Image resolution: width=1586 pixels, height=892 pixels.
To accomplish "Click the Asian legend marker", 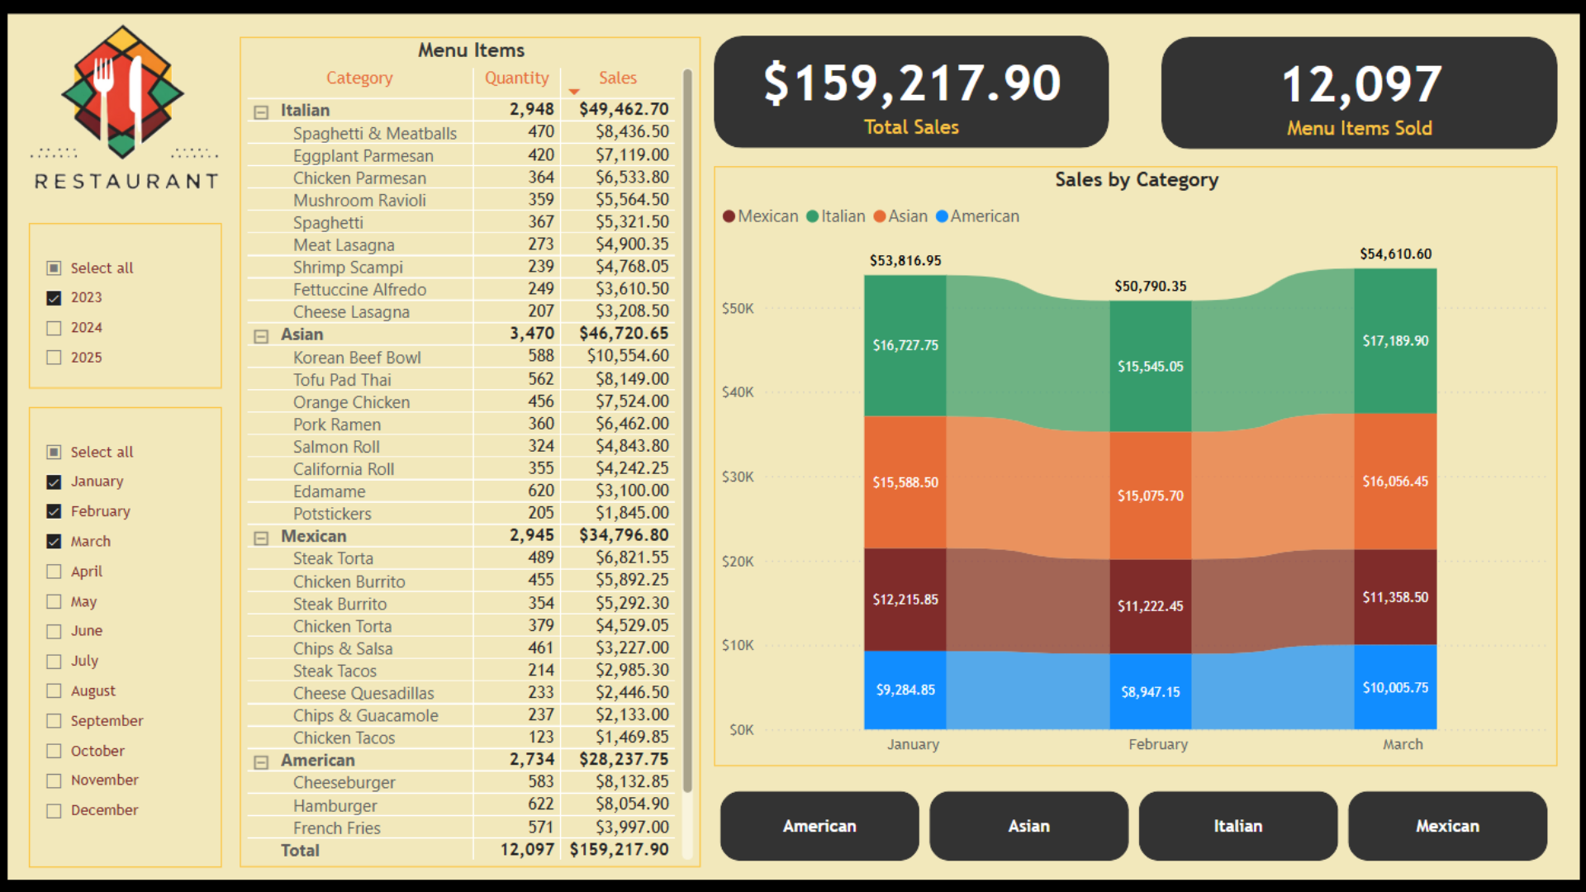I will (x=880, y=216).
